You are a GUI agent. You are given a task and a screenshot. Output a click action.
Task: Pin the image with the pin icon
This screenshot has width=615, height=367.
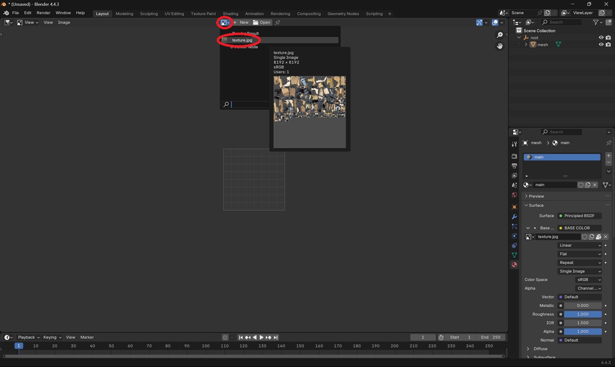point(278,23)
